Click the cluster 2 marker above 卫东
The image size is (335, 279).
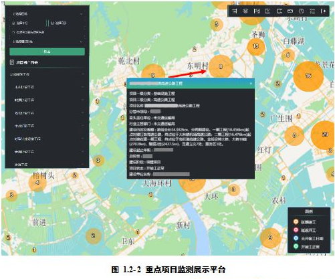pyautogui.click(x=94, y=236)
